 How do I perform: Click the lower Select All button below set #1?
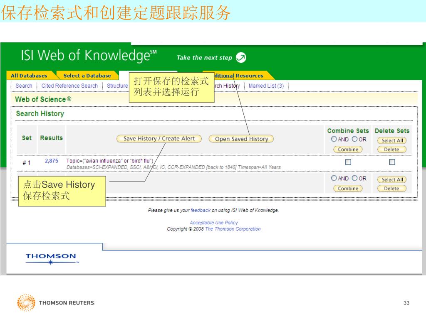point(392,179)
